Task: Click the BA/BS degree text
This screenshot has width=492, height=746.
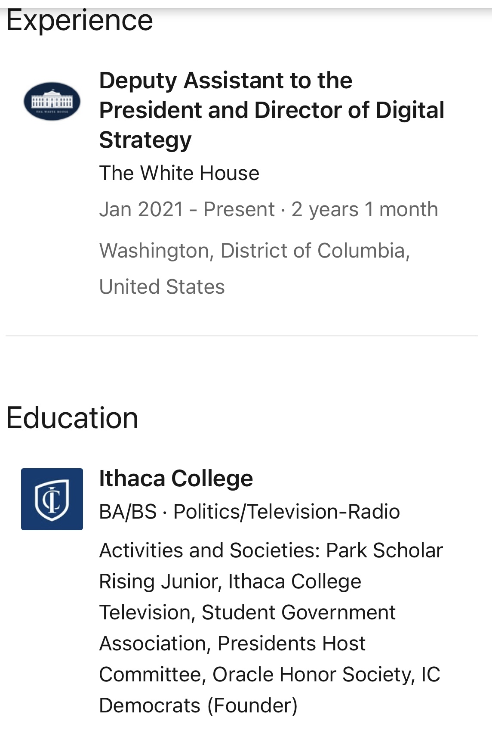Action: 128,512
